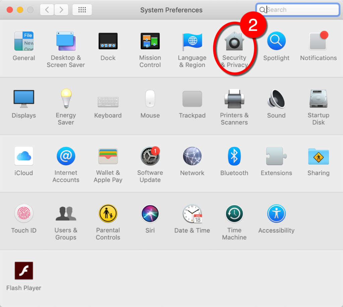Open Energy Saver settings
This screenshot has width=343, height=307.
pyautogui.click(x=66, y=99)
